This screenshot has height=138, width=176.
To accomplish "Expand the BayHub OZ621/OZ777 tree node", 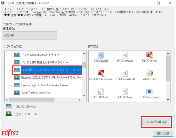I will [x=9, y=78].
